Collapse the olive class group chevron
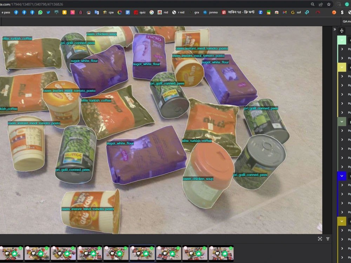This screenshot has width=351, height=263. (342, 221)
